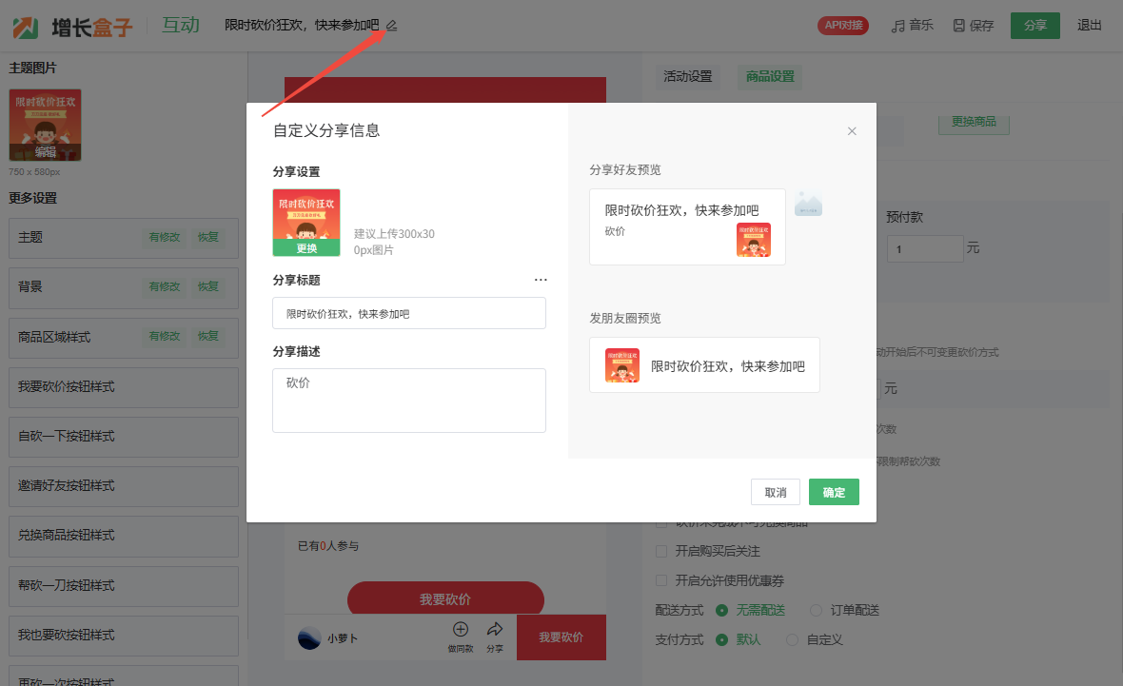
Task: Expand the 我要砍价按钮样式 section
Action: (123, 387)
